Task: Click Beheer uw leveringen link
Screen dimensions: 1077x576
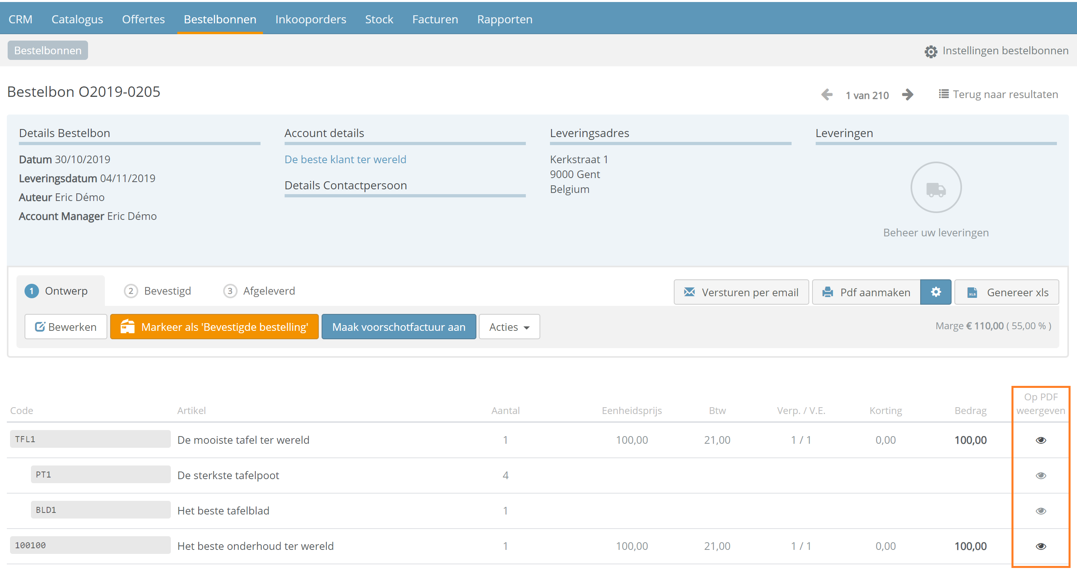Action: pos(935,232)
